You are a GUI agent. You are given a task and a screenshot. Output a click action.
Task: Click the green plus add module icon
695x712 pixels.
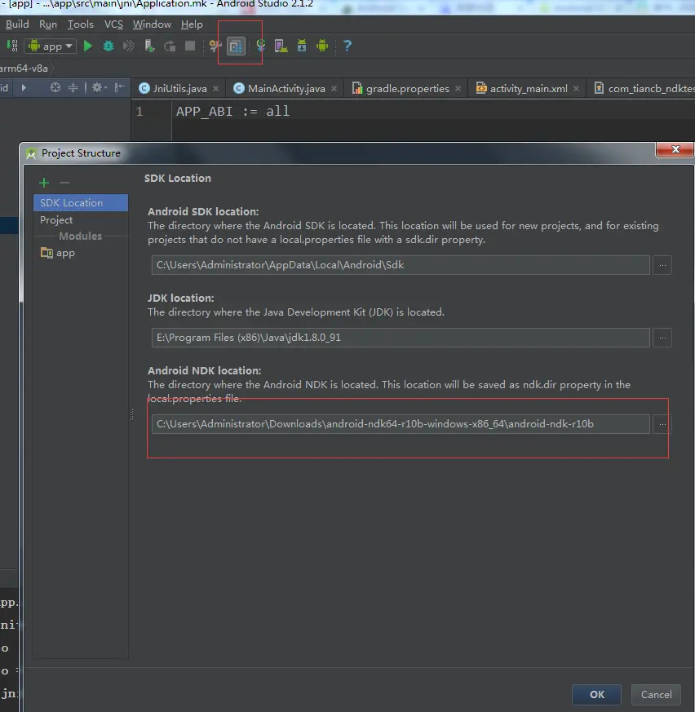[x=44, y=183]
